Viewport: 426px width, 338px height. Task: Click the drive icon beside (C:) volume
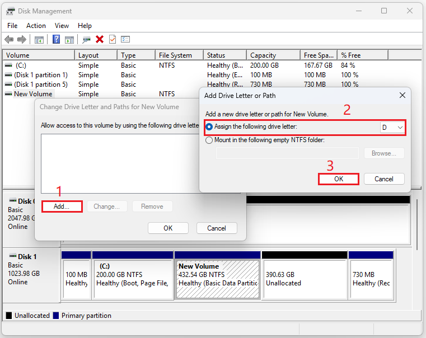(x=9, y=65)
